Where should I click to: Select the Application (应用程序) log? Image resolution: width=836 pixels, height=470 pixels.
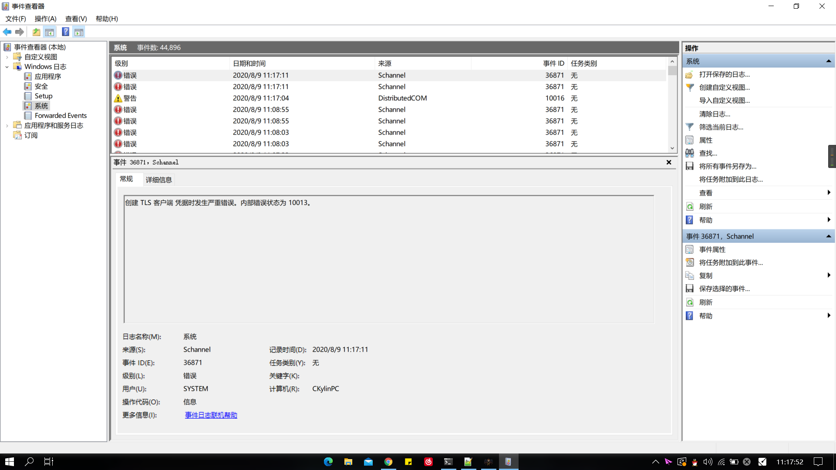click(x=48, y=77)
